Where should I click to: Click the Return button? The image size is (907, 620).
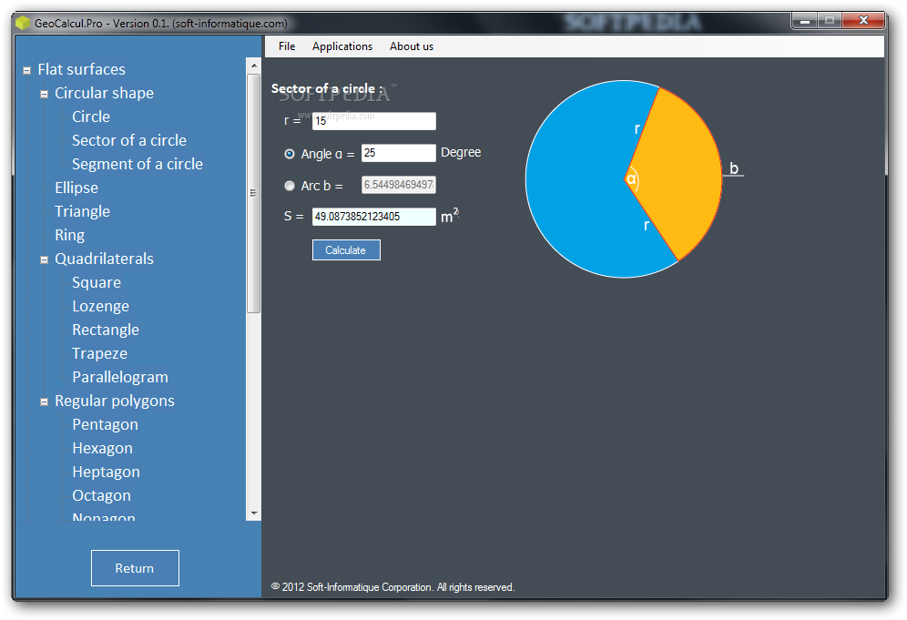tap(135, 568)
